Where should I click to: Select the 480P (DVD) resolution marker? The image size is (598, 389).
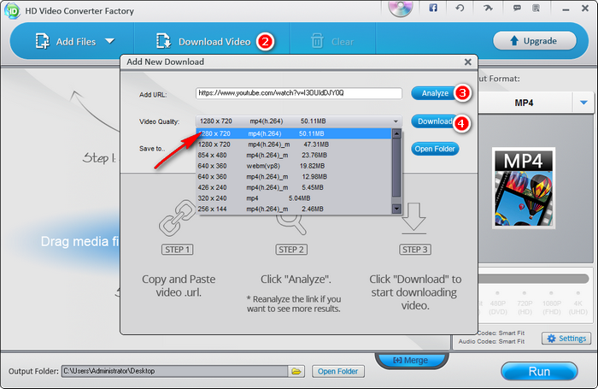click(x=497, y=293)
